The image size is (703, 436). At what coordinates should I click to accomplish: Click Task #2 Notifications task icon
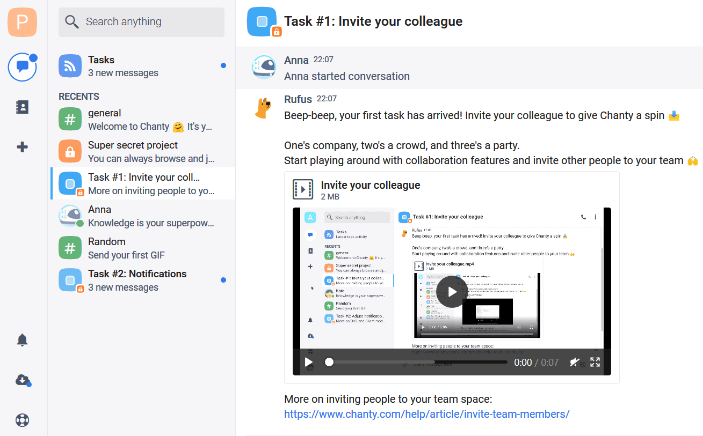pos(70,280)
